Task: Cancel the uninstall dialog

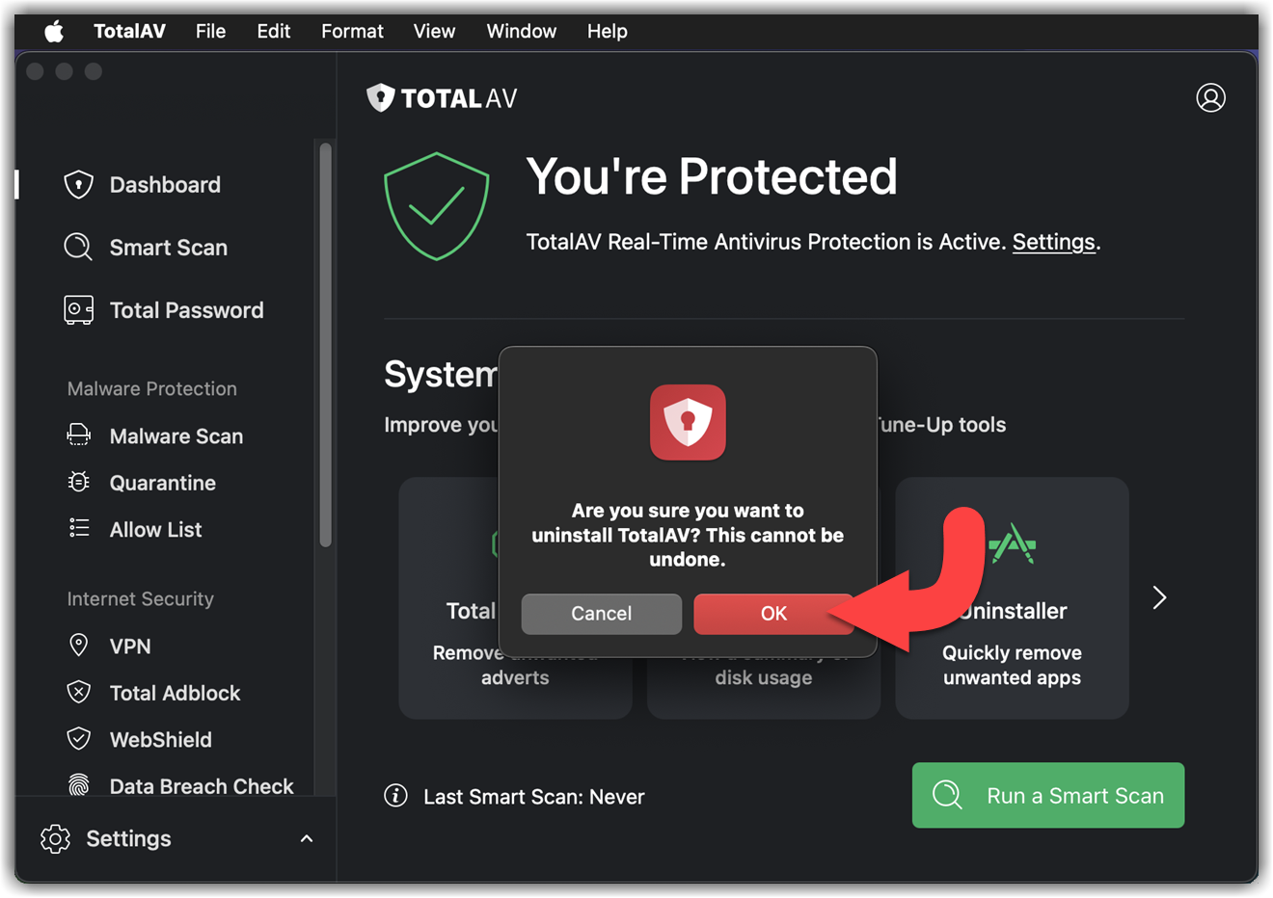Action: tap(601, 614)
